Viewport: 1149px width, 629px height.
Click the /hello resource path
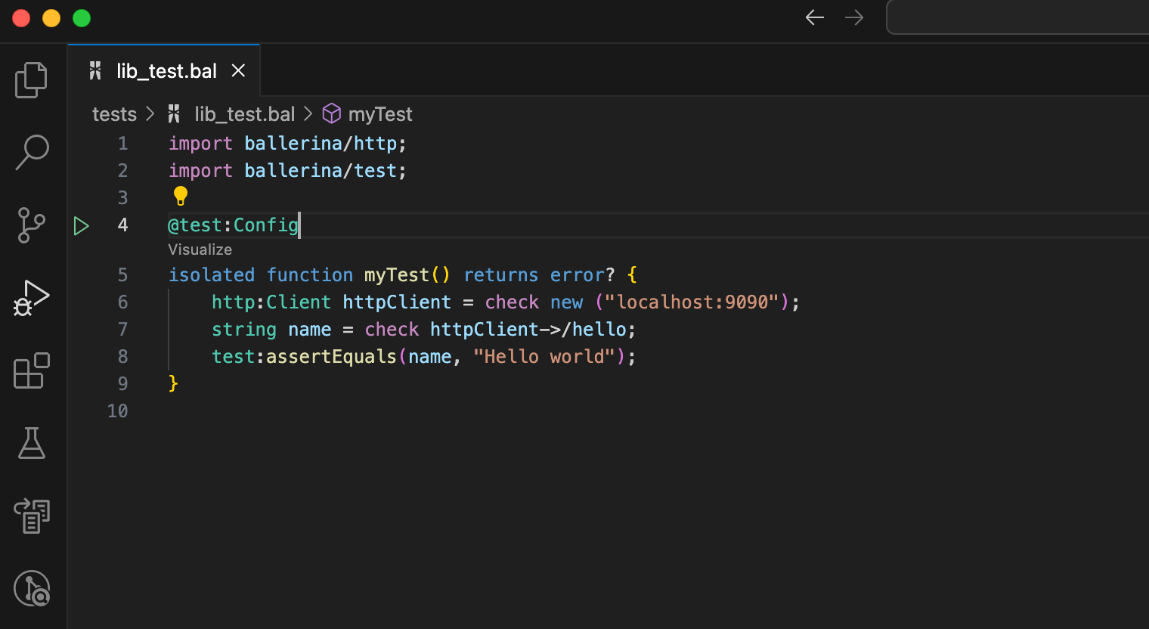click(x=594, y=330)
